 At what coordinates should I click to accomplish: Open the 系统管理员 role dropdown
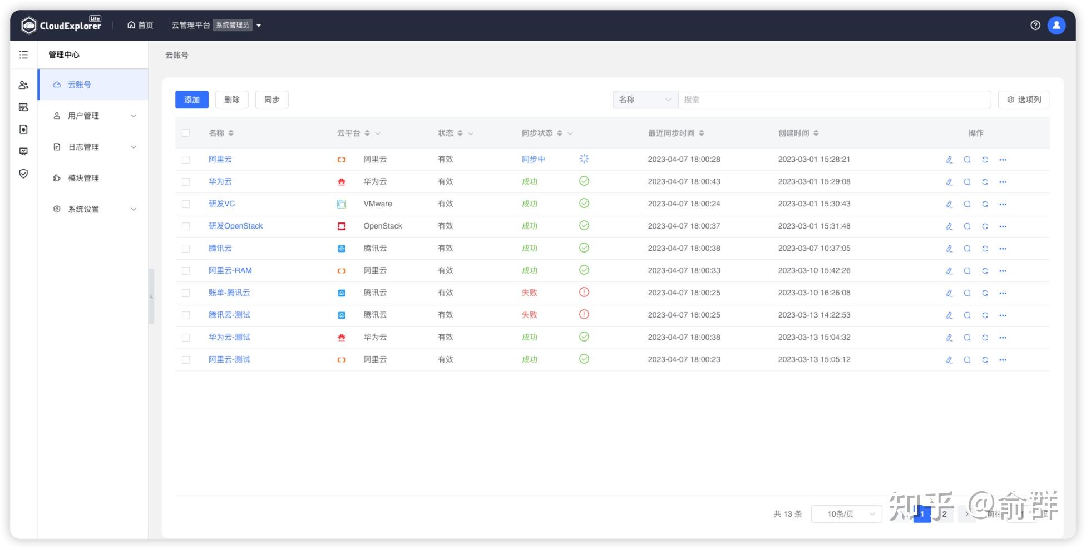click(233, 24)
